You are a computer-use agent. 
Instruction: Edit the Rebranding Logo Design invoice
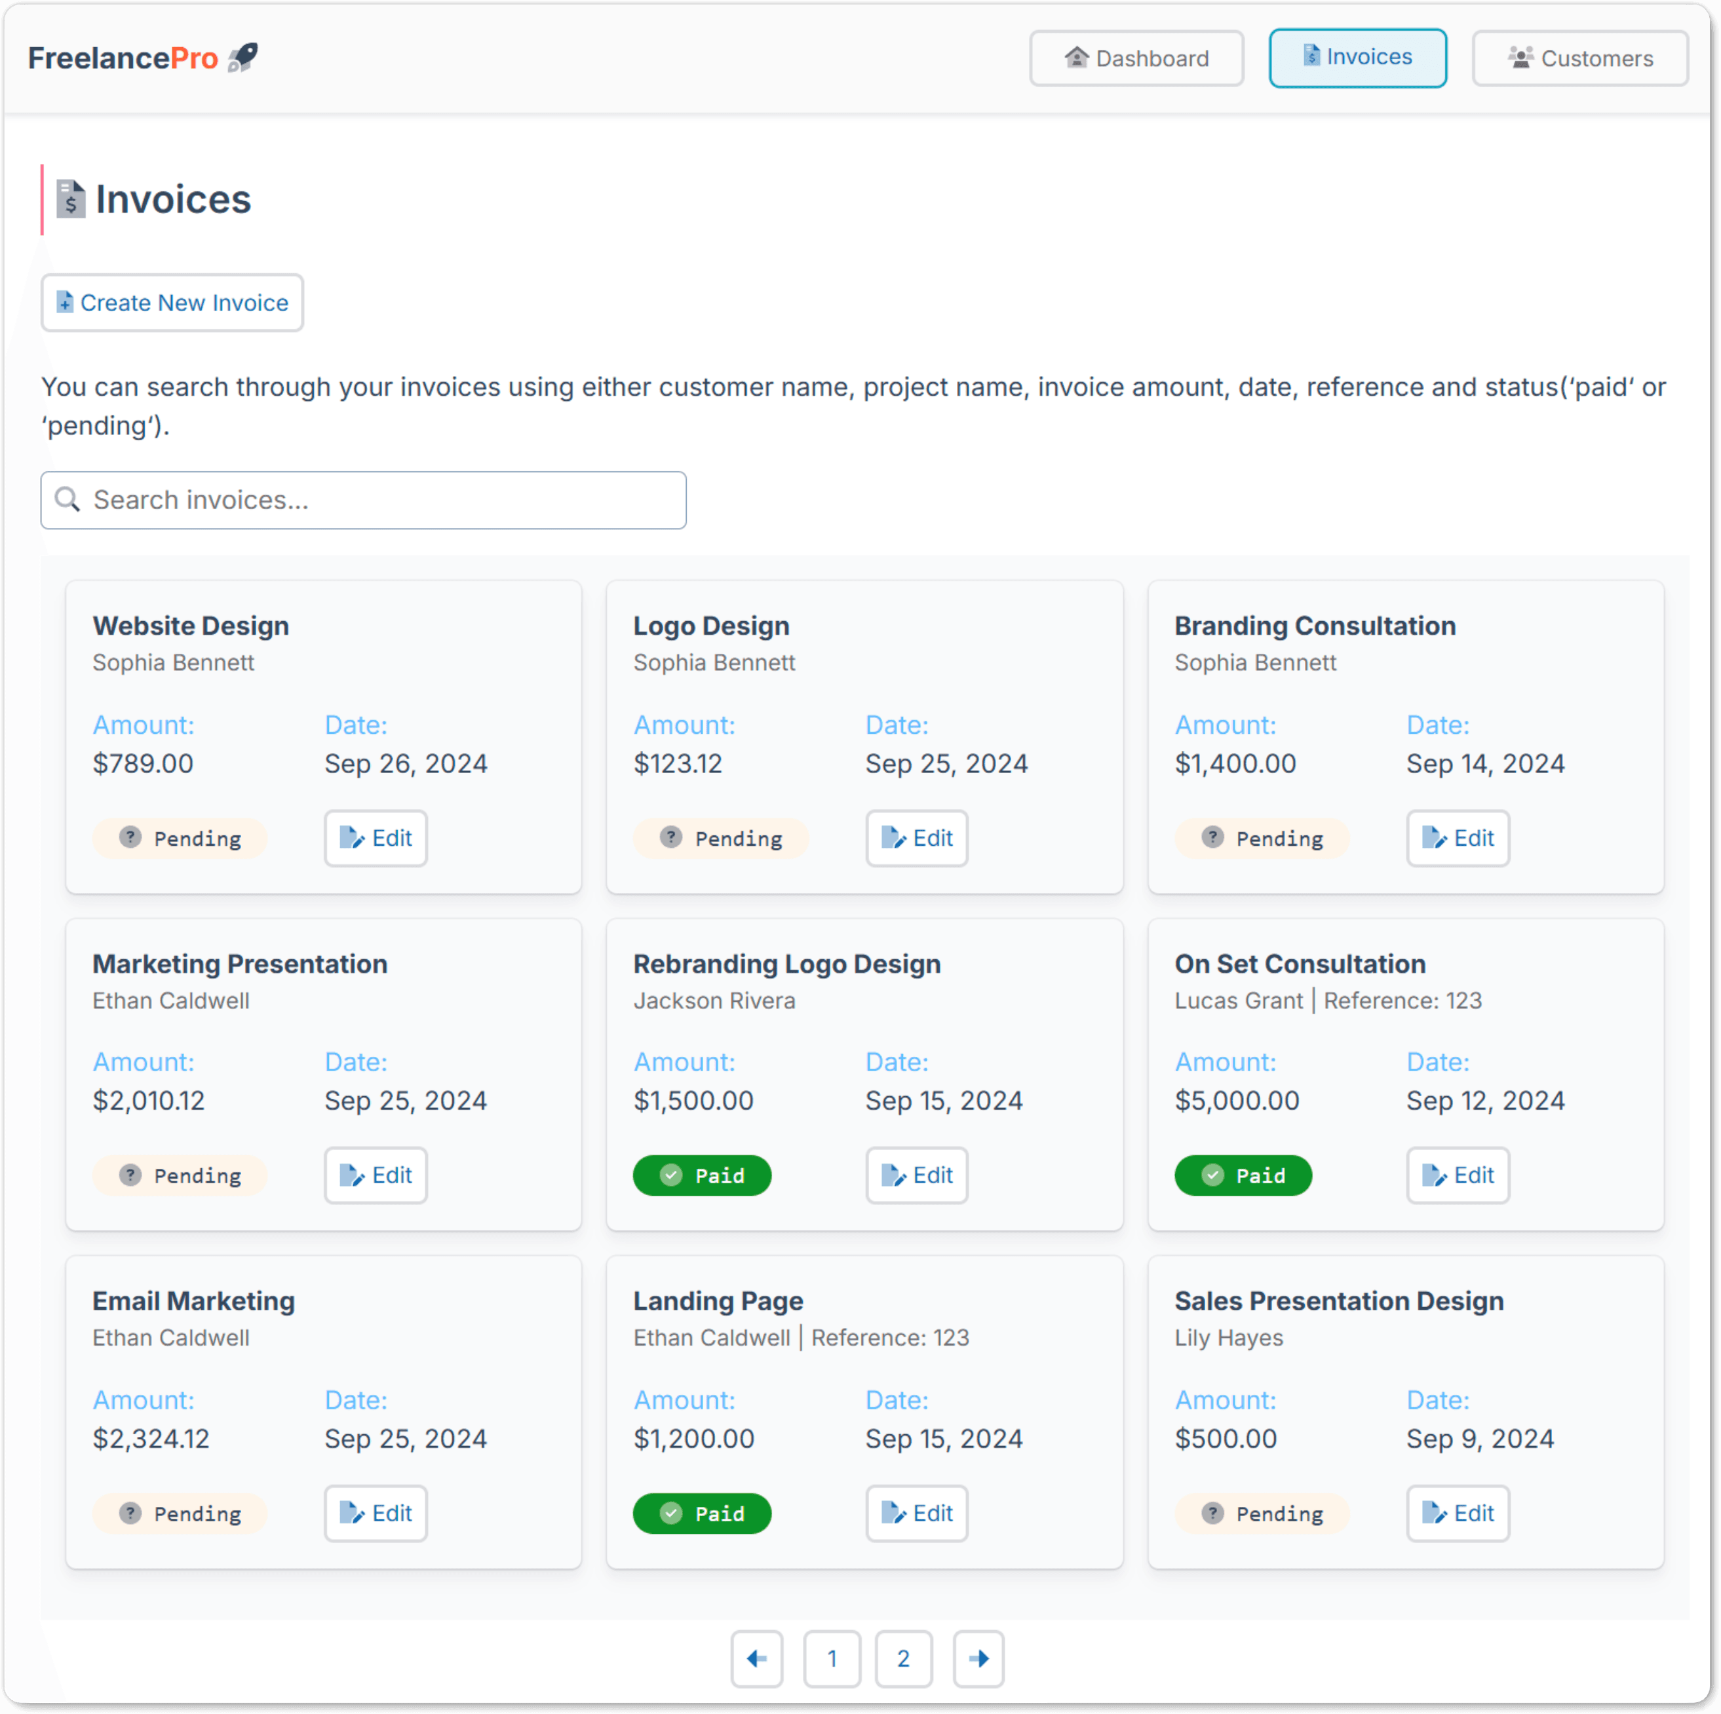coord(917,1175)
